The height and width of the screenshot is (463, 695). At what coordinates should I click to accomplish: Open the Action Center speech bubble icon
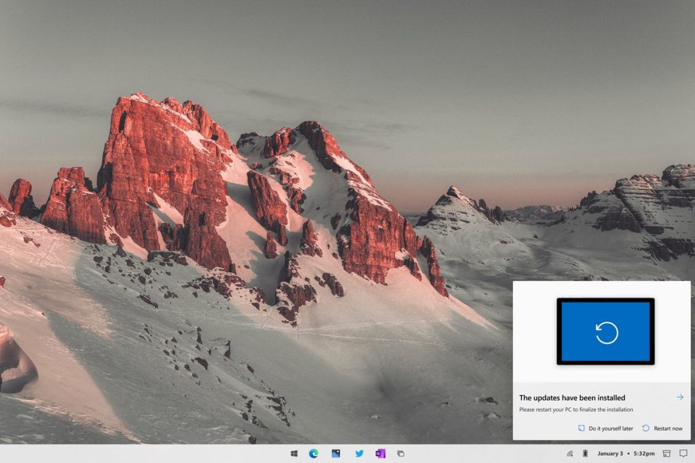pos(683,454)
